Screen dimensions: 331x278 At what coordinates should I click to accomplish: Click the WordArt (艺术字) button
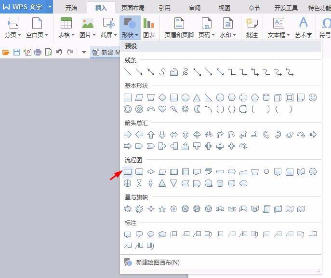pos(304,28)
